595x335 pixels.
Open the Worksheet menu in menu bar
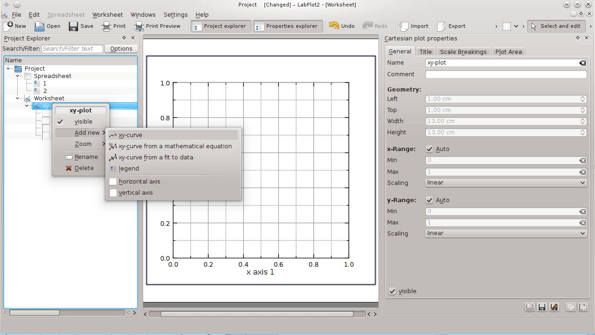coord(107,15)
